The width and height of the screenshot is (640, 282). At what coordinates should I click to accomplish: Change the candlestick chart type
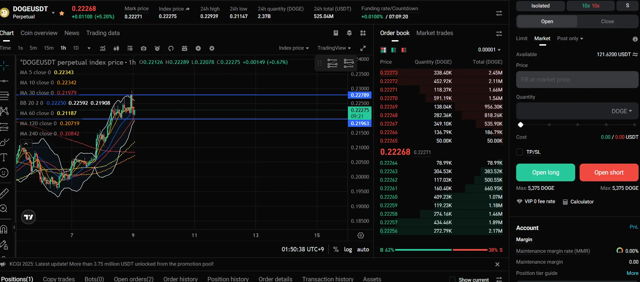tap(116, 48)
